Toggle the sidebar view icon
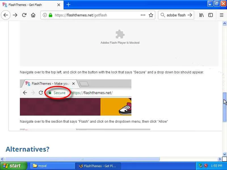Screen dimensions: 227x170 click(211, 15)
